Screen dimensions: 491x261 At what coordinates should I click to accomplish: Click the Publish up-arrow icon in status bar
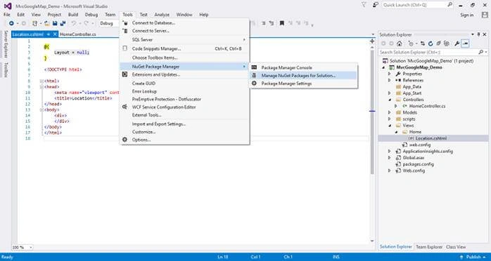tap(462, 257)
